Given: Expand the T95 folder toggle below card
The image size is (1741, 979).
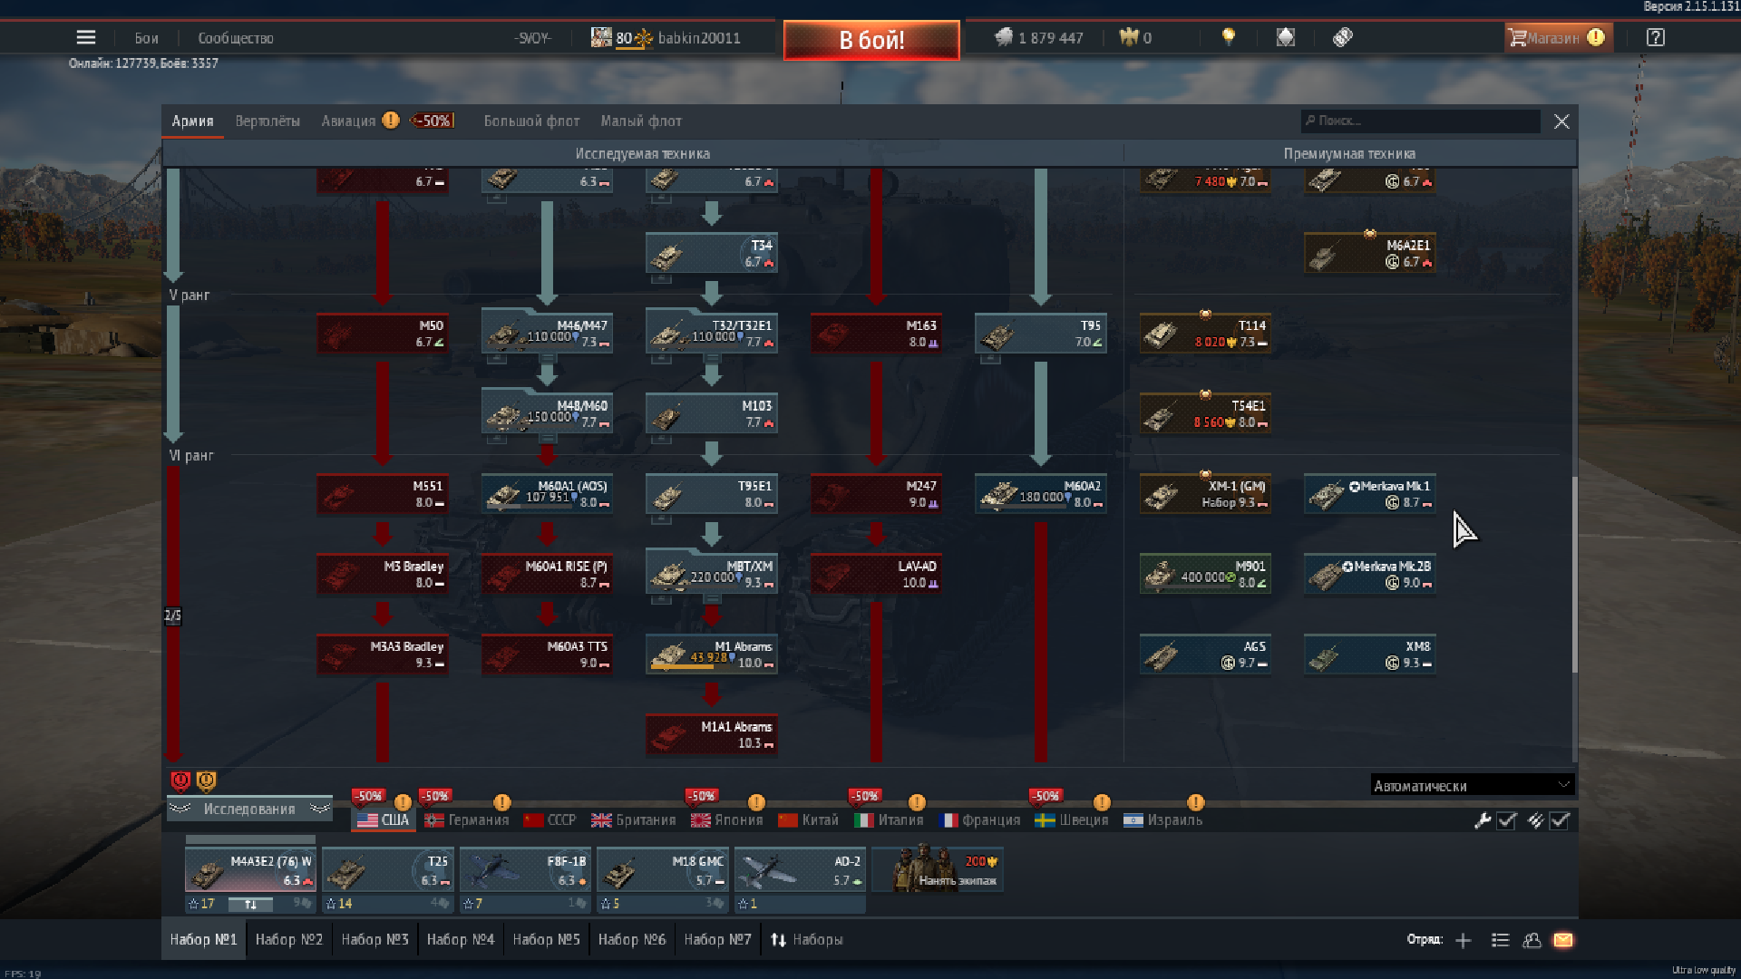Looking at the screenshot, I should 990,358.
